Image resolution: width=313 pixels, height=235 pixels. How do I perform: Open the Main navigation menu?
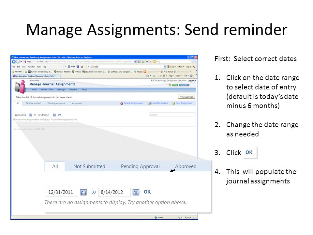click(x=34, y=89)
